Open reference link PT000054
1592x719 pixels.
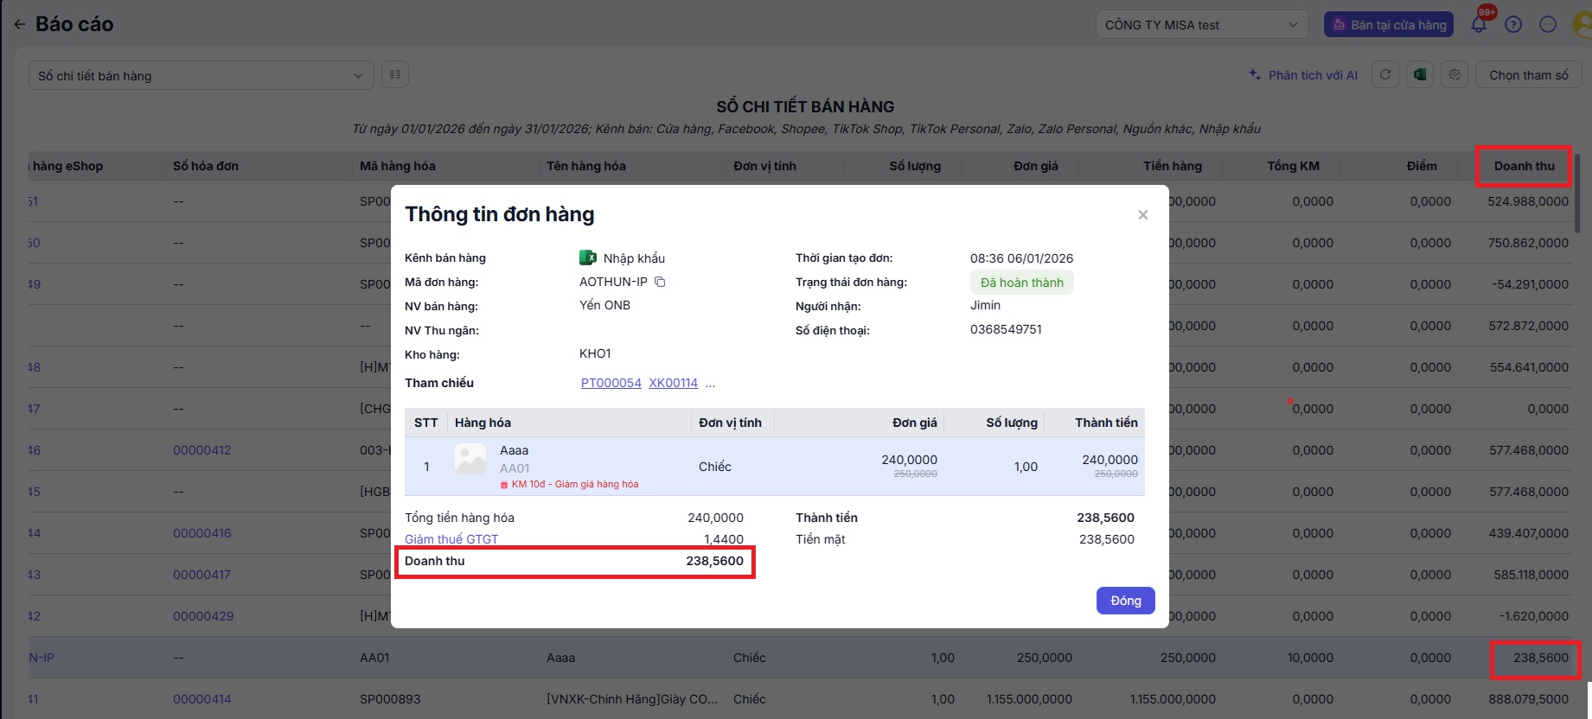pos(611,383)
